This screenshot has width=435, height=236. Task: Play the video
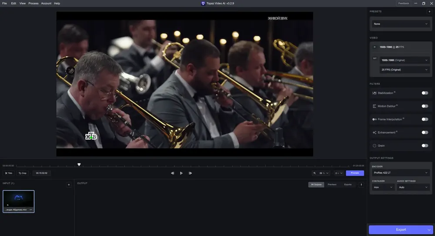click(181, 173)
